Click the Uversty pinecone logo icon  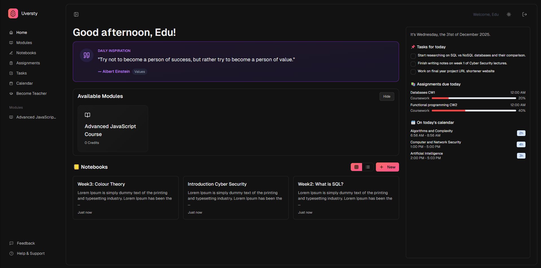pos(13,13)
